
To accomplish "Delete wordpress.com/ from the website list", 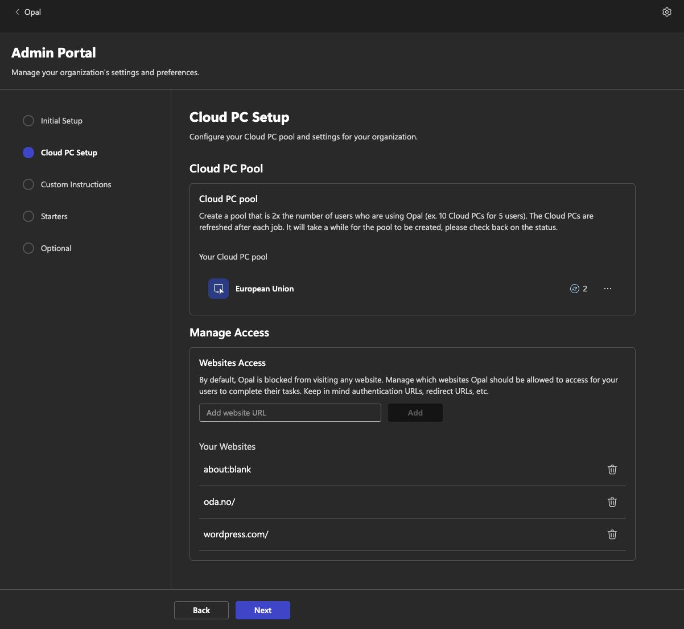I will (612, 535).
